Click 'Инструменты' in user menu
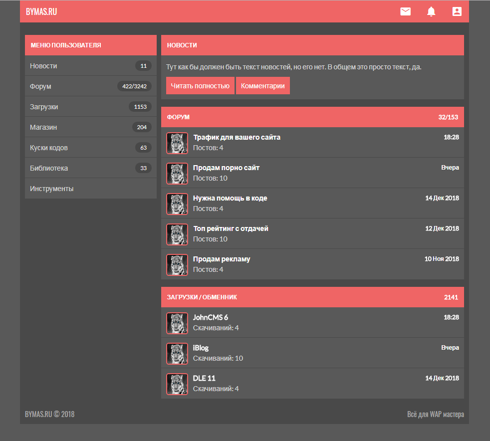This screenshot has height=441, width=490. pos(52,189)
